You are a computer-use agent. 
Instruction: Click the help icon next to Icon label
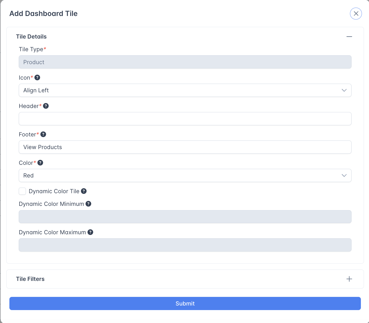[37, 78]
